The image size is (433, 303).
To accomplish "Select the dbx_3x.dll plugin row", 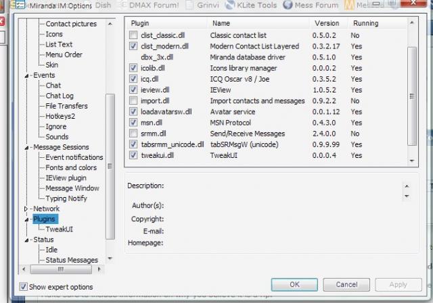I will coord(266,57).
